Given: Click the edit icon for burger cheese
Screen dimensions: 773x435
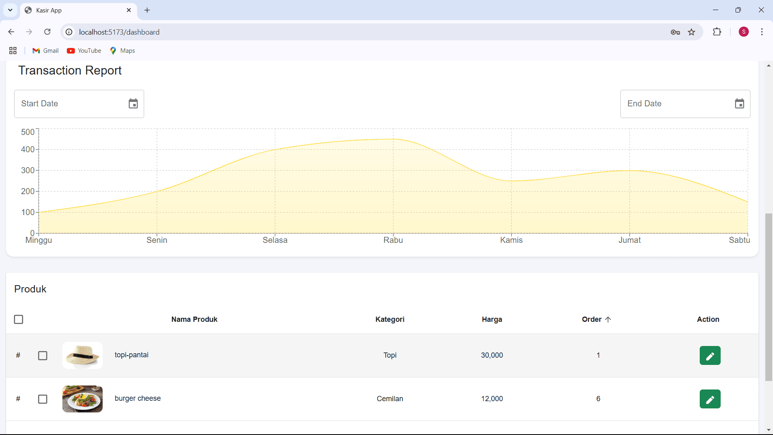Looking at the screenshot, I should coord(709,399).
